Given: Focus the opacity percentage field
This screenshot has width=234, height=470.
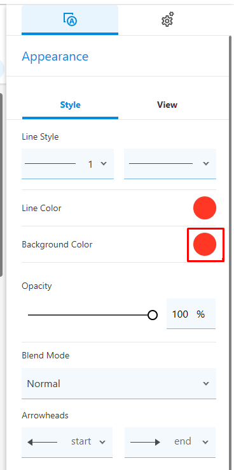Looking at the screenshot, I should (x=191, y=314).
